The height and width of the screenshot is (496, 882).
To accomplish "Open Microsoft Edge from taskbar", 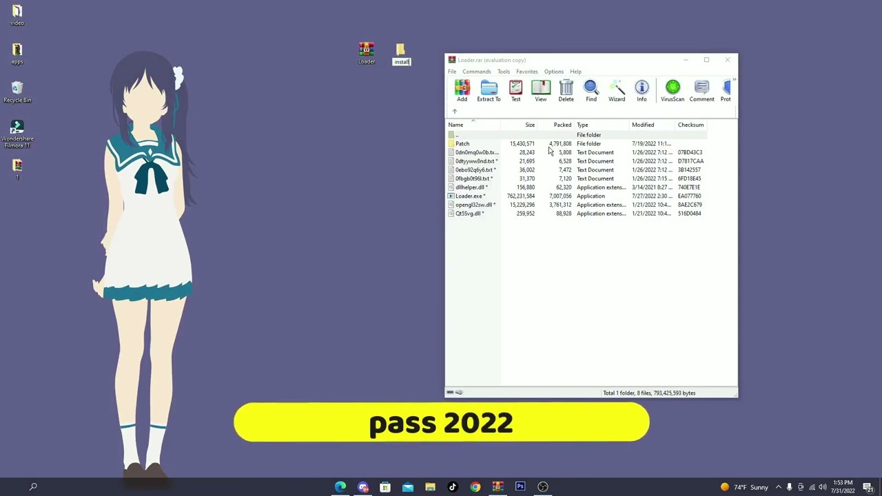I will click(340, 487).
